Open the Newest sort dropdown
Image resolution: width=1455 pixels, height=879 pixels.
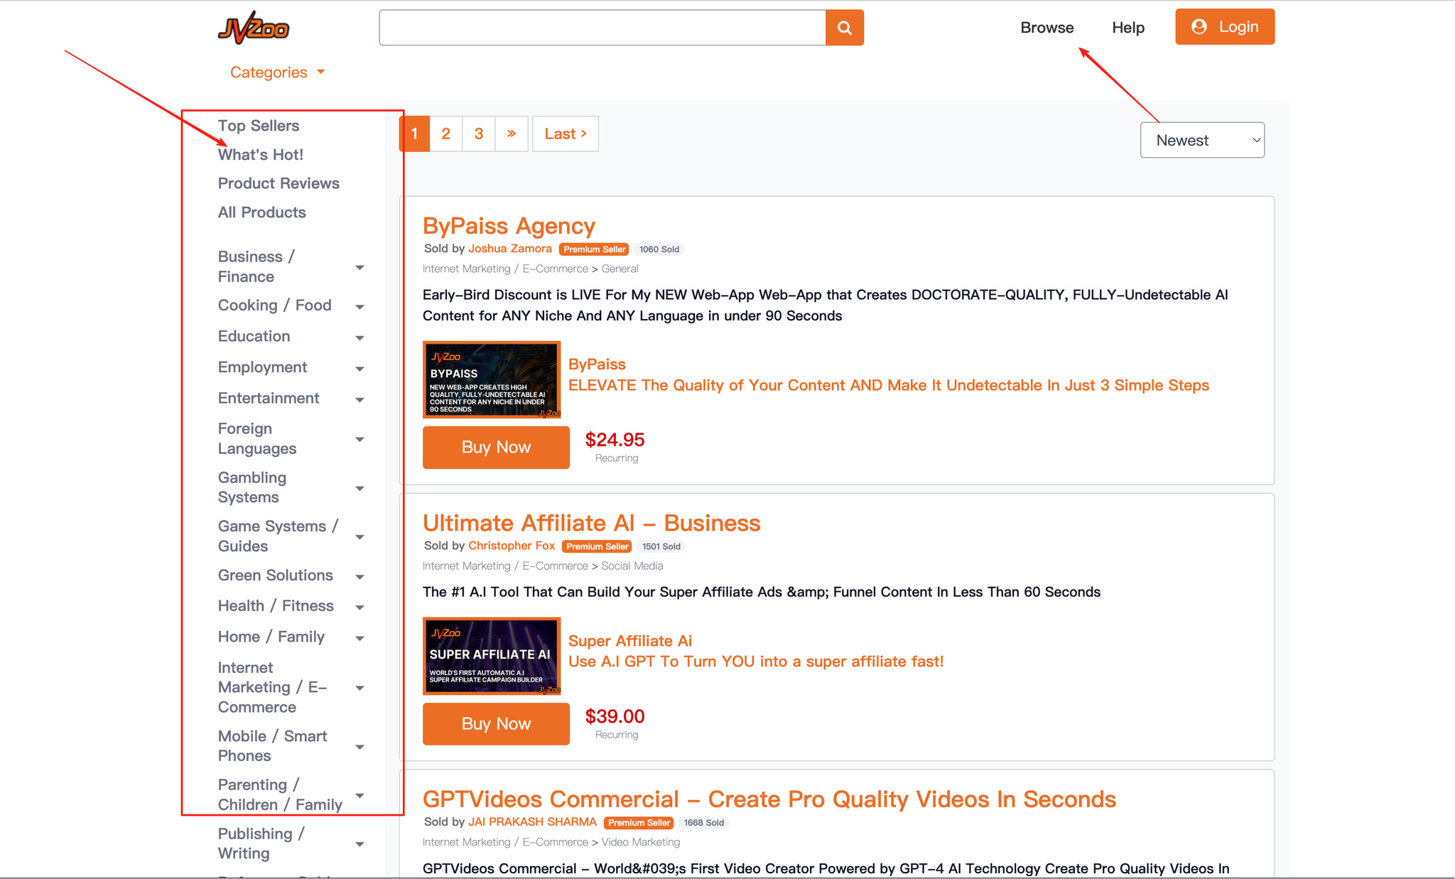(1201, 140)
